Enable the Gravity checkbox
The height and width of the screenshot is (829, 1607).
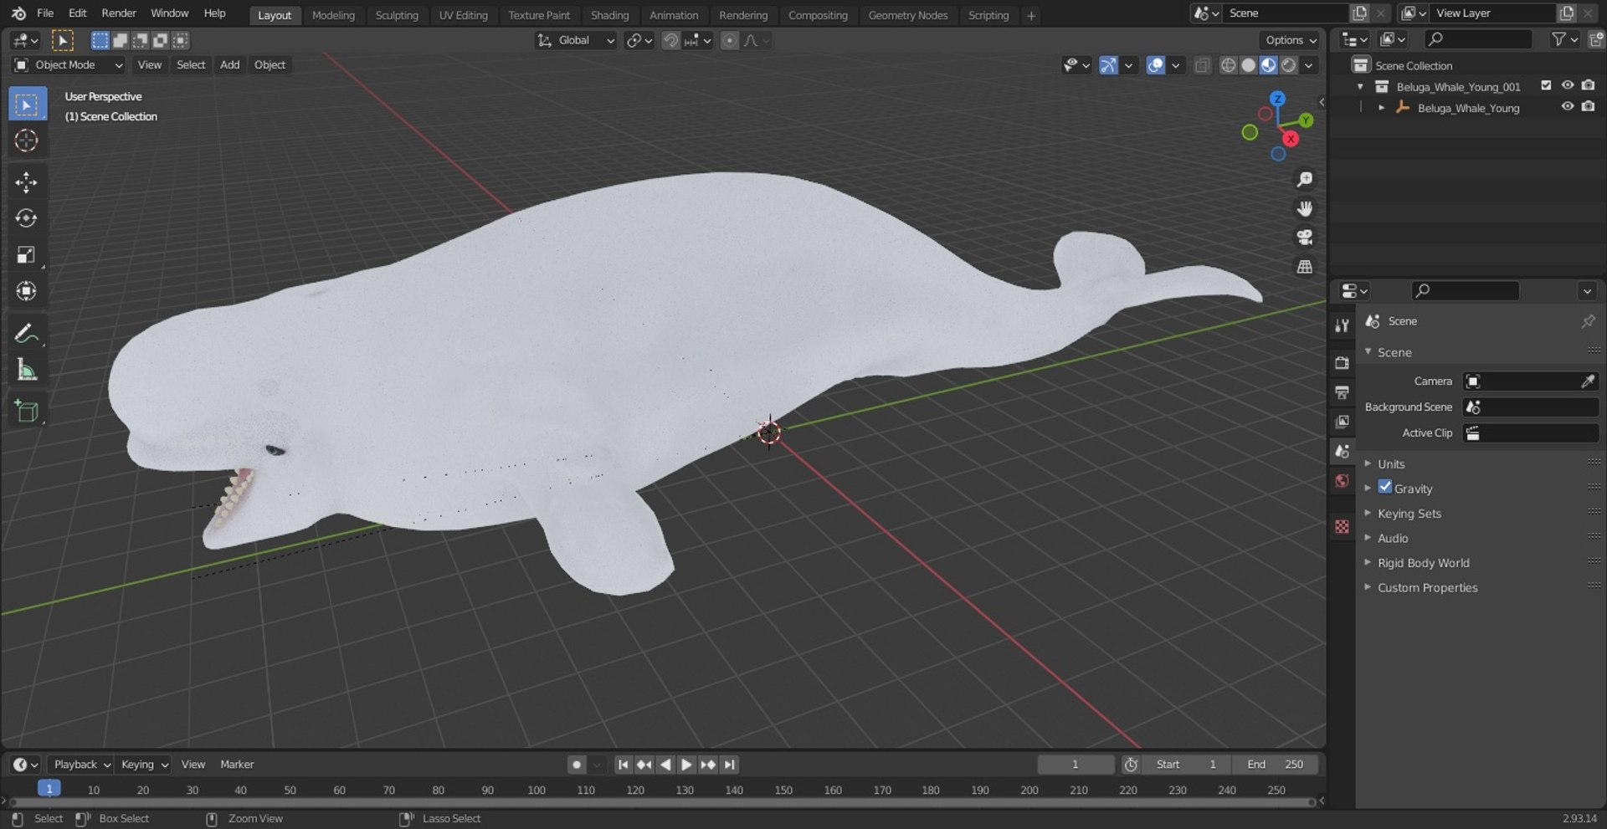coord(1385,487)
